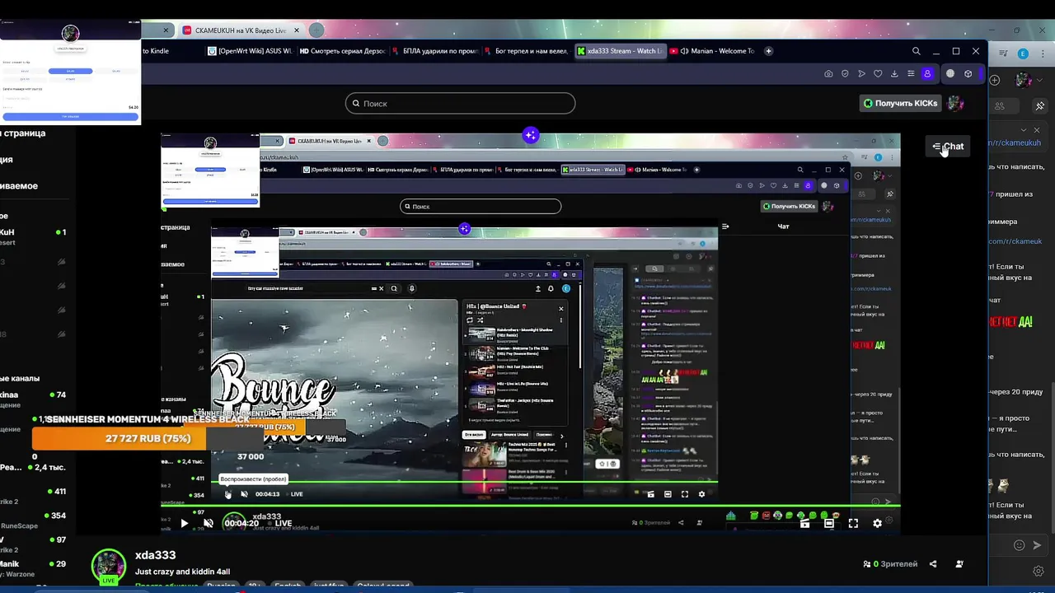The height and width of the screenshot is (593, 1055).
Task: Open the snapshot camera icon in browser toolbar
Action: 828,73
